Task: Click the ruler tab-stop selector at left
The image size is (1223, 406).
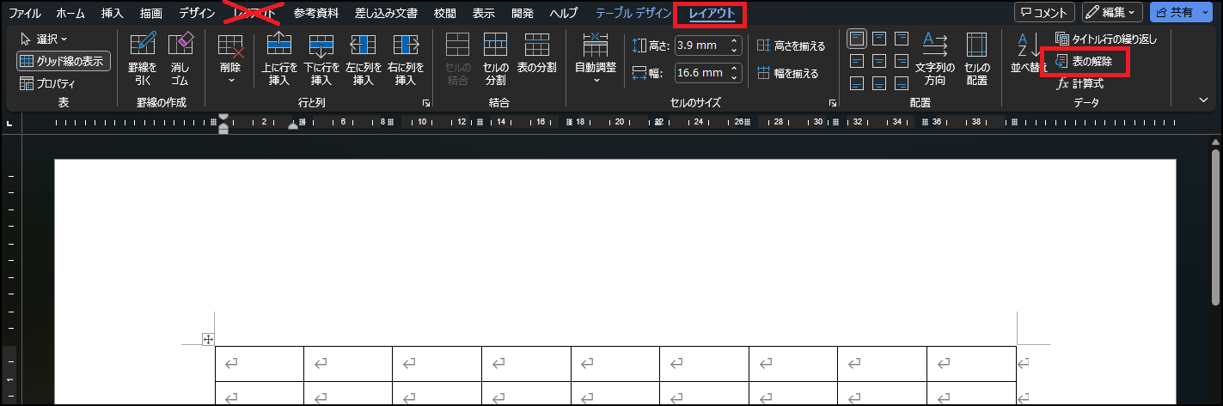Action: [x=9, y=124]
